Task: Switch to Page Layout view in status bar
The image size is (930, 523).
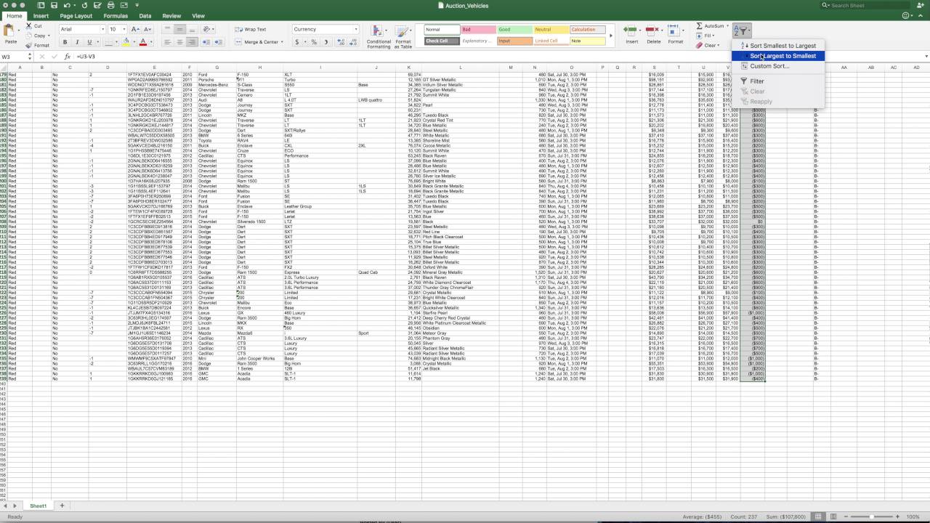Action: coord(833,516)
